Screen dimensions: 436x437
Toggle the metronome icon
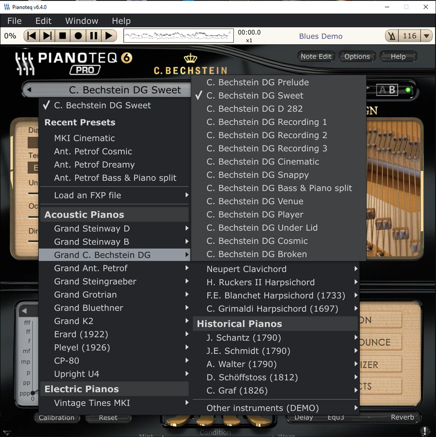[x=392, y=36]
